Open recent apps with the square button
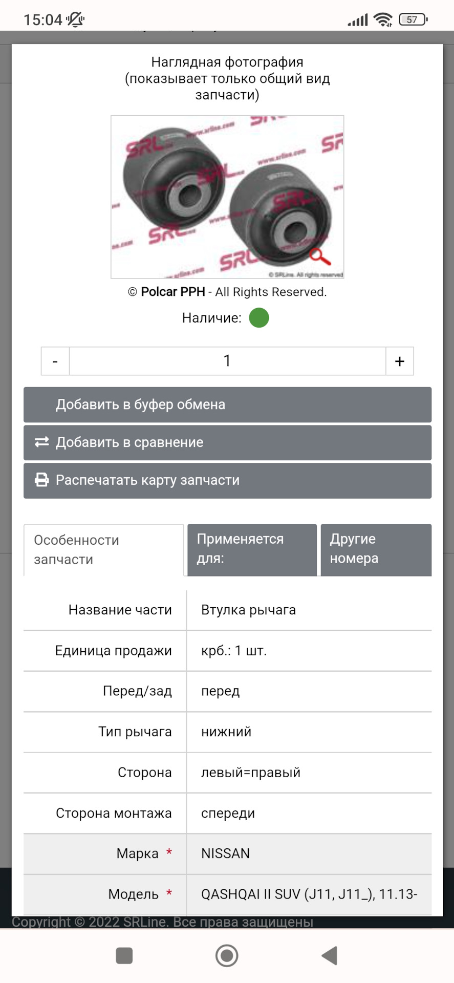Viewport: 454px width, 983px height. tap(124, 955)
